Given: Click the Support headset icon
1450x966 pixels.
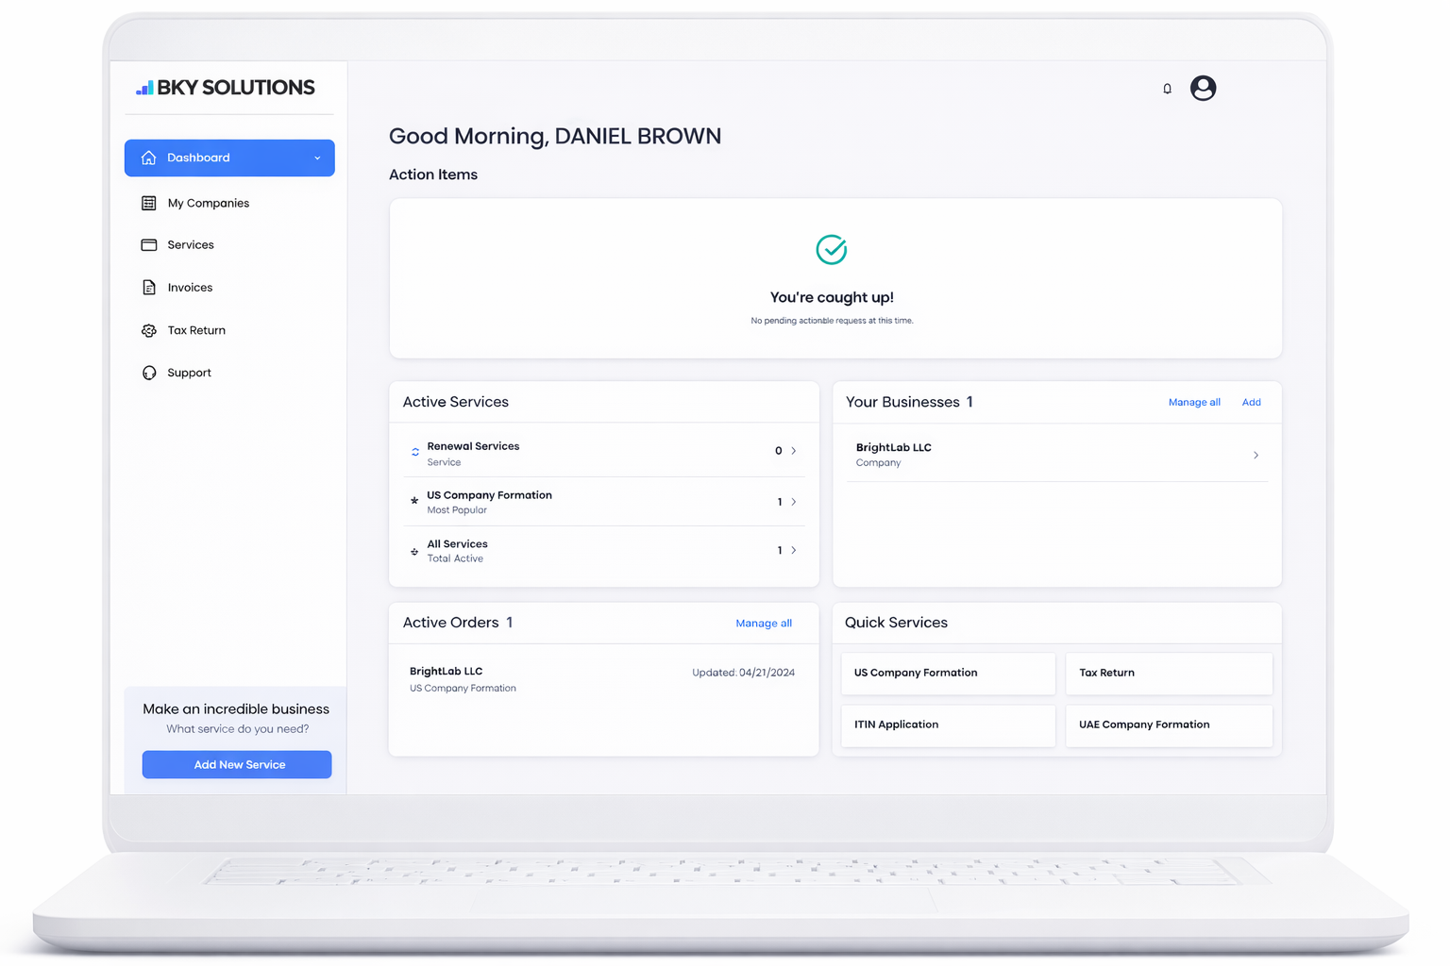Looking at the screenshot, I should coord(149,373).
